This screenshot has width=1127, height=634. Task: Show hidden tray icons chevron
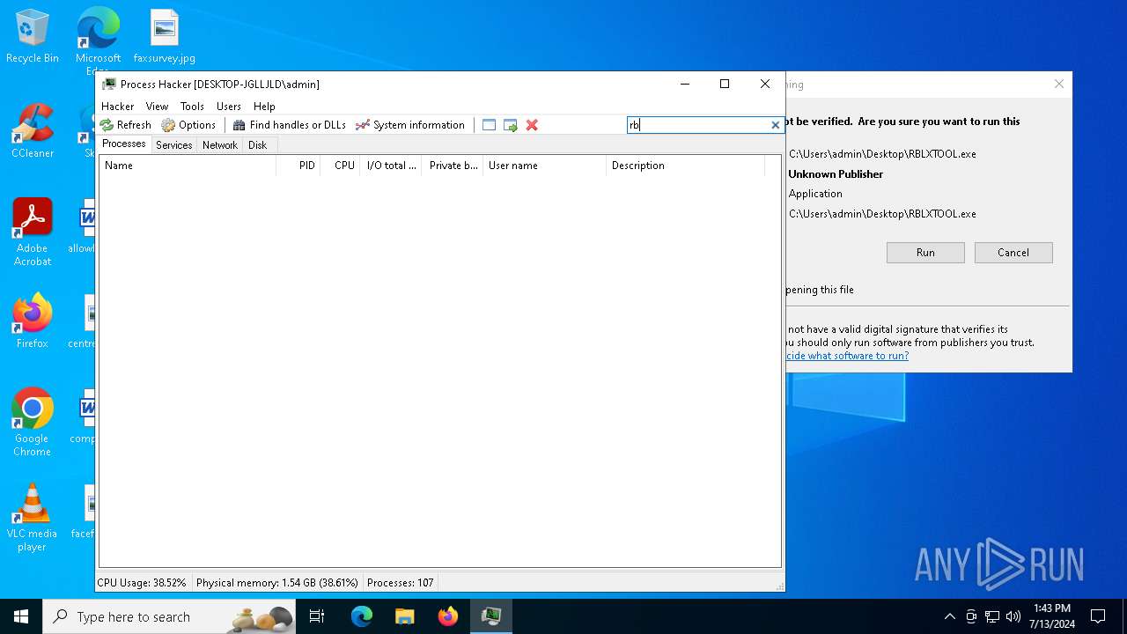click(x=949, y=616)
